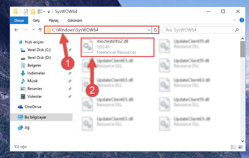Open the Customize Quick Access Toolbar dropdown
Image resolution: width=249 pixels, height=158 pixels.
(49, 12)
